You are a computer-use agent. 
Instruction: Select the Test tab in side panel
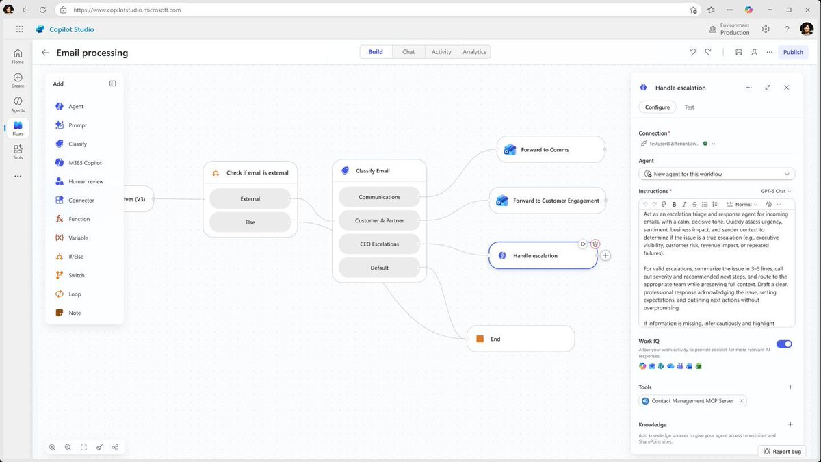point(689,107)
